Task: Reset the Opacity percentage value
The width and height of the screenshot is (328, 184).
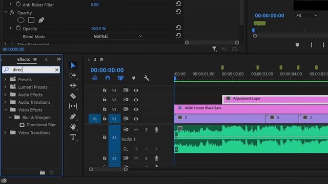Action: point(178,27)
